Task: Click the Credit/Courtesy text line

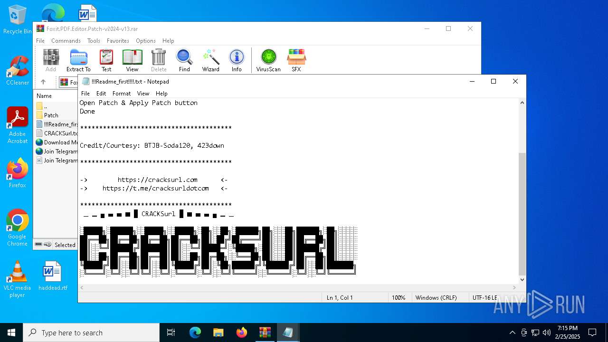Action: click(x=152, y=145)
